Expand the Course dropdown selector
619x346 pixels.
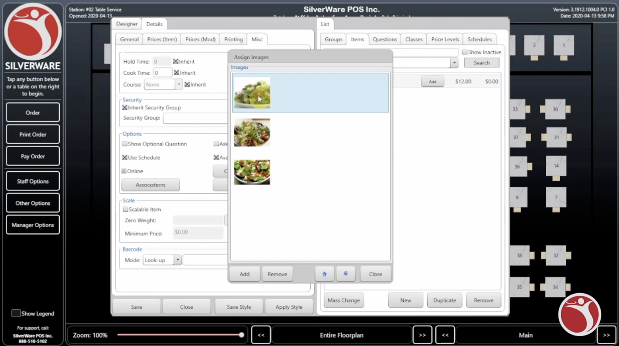(179, 84)
